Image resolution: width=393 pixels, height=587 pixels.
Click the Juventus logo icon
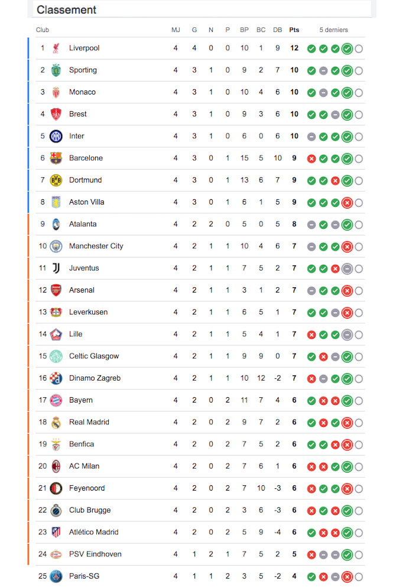pyautogui.click(x=56, y=268)
